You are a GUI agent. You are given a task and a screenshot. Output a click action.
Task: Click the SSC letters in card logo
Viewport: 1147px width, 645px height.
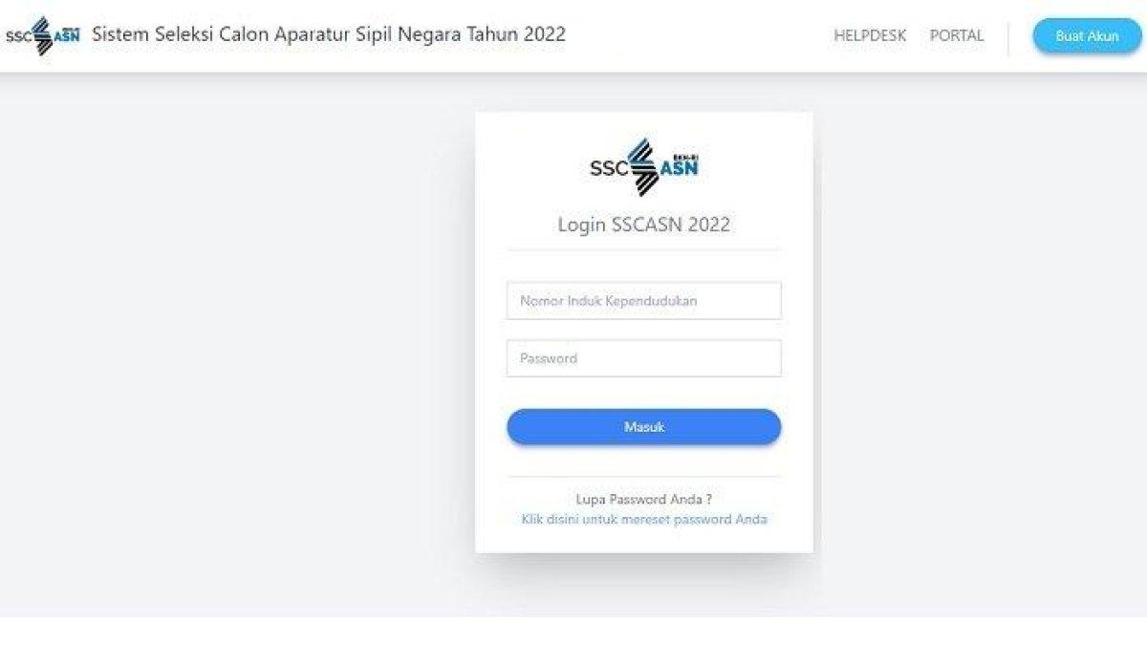tap(608, 169)
